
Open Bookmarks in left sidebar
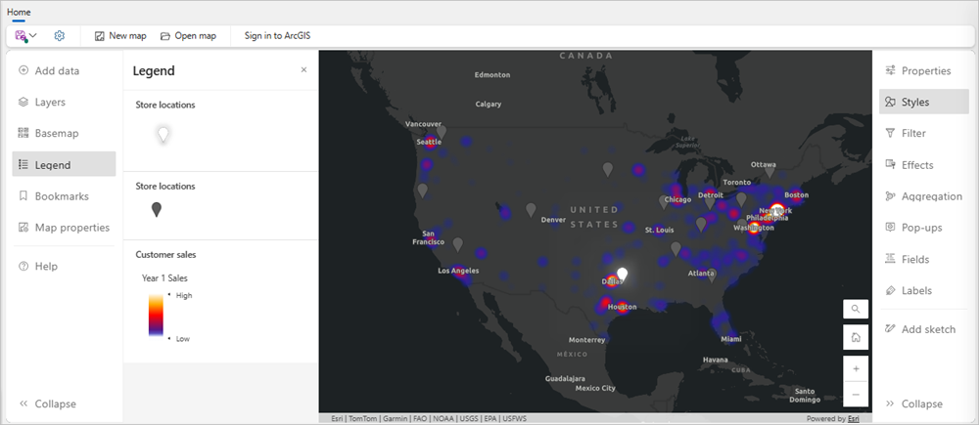tap(64, 195)
